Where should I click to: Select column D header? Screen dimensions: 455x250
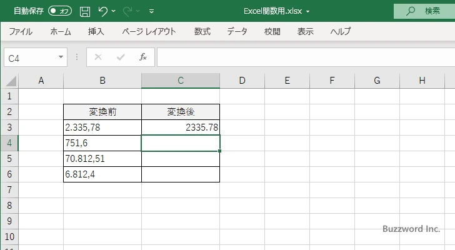pyautogui.click(x=242, y=81)
